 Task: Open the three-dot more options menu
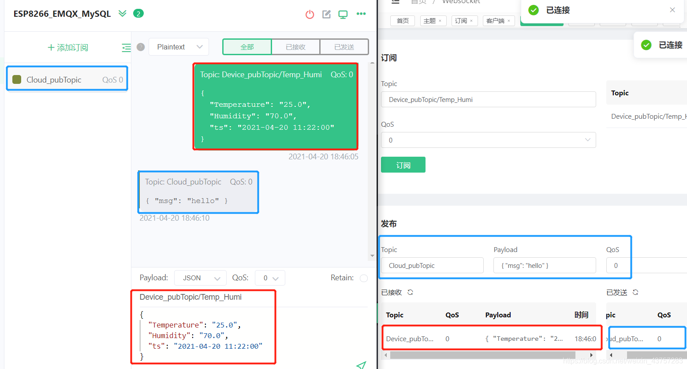[361, 14]
